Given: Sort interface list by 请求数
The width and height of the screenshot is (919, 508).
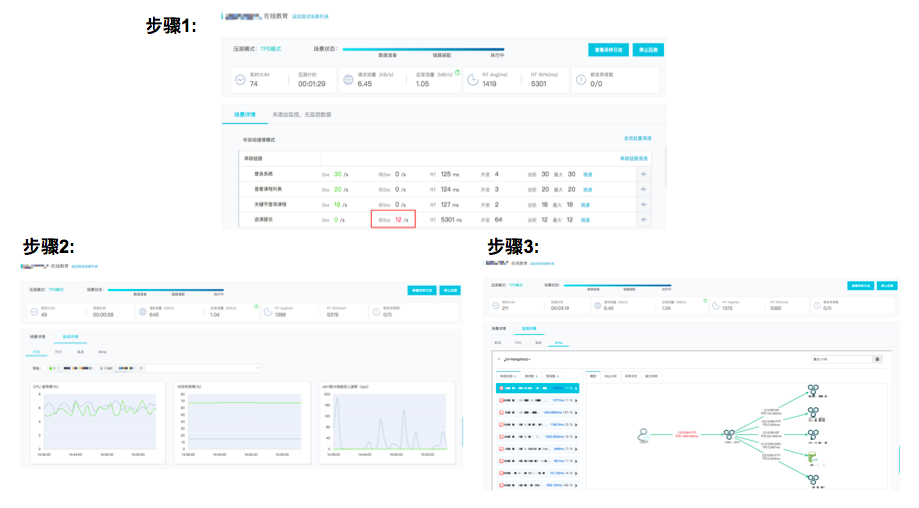Looking at the screenshot, I should tap(530, 375).
